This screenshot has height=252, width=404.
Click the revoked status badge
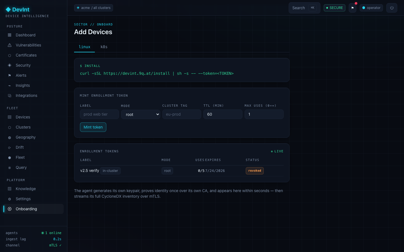click(x=255, y=171)
